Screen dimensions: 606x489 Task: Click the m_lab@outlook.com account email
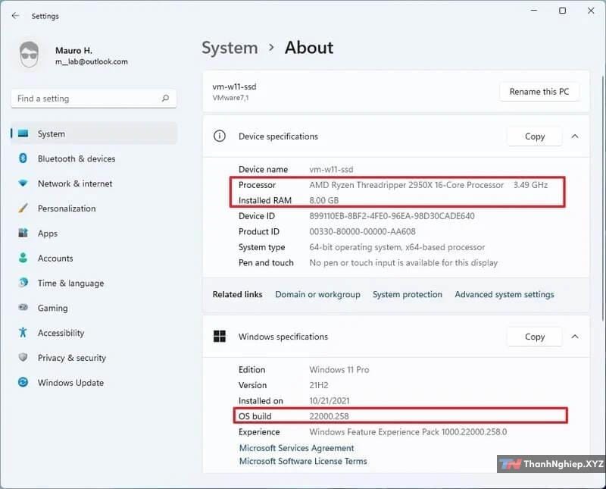point(91,61)
